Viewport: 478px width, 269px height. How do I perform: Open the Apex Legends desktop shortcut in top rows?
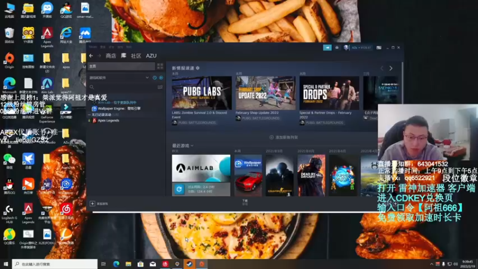47,37
